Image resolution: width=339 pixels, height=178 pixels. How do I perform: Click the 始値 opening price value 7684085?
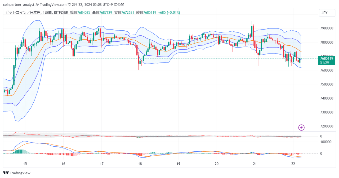click(x=84, y=12)
